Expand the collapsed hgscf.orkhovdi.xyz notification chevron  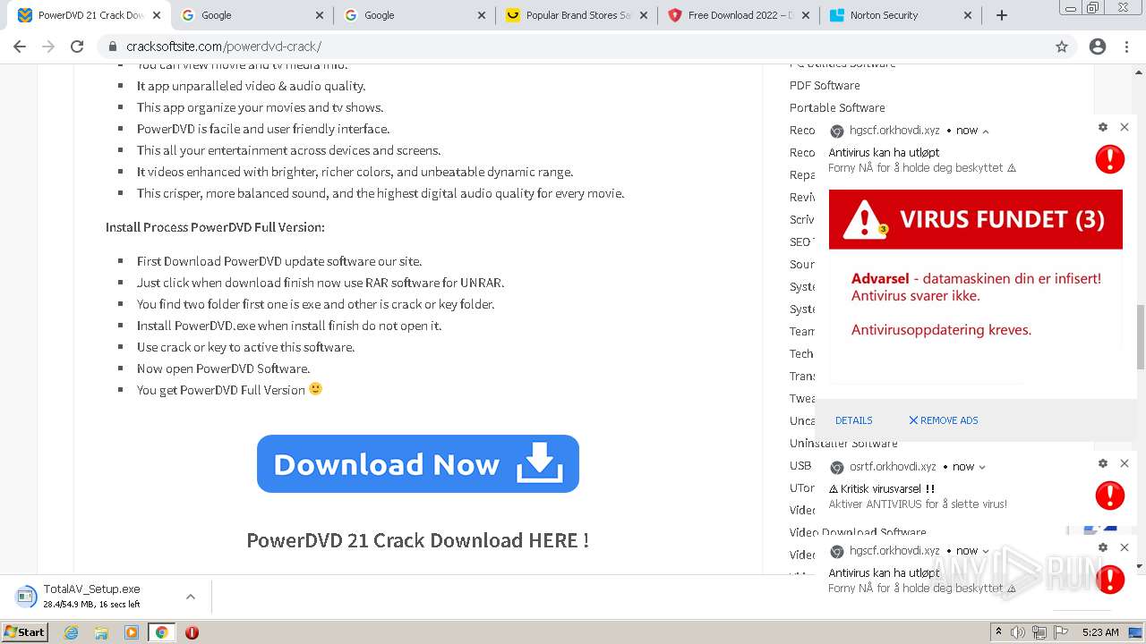pyautogui.click(x=986, y=551)
